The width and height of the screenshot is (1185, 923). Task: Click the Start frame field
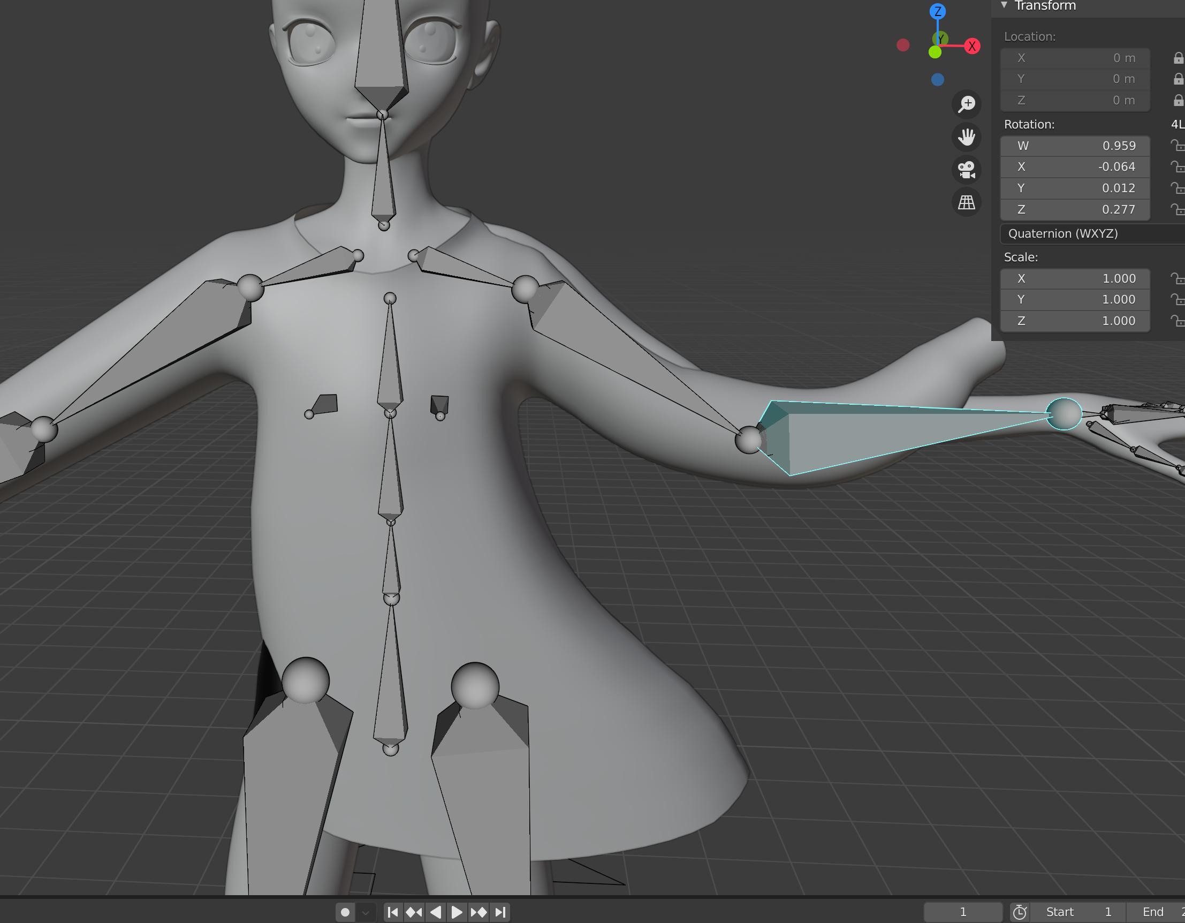coord(1078,912)
